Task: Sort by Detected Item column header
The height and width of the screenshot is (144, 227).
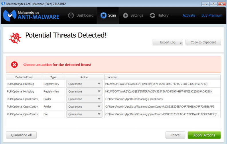Action: [24, 77]
